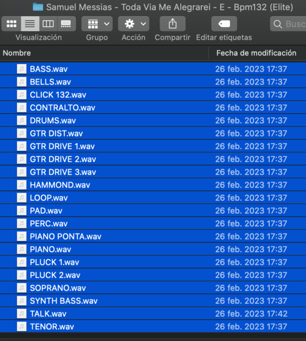Click the DRUMS.wav file icon
The image size is (306, 341).
tap(21, 120)
